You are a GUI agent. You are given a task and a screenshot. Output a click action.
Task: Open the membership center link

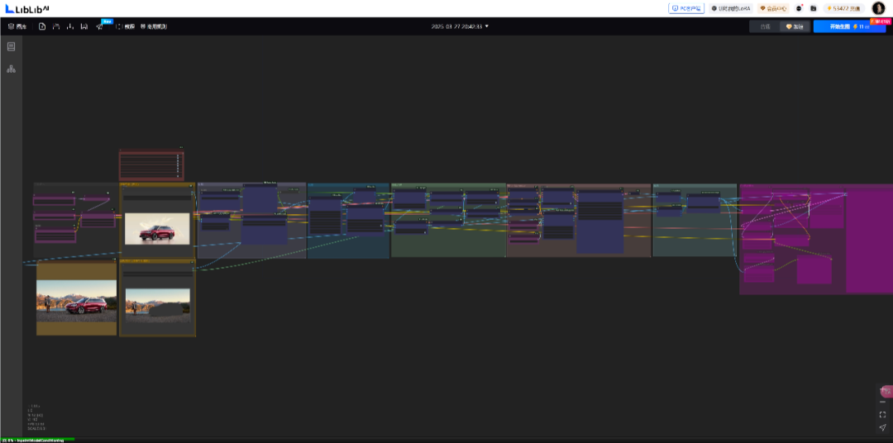coord(774,8)
